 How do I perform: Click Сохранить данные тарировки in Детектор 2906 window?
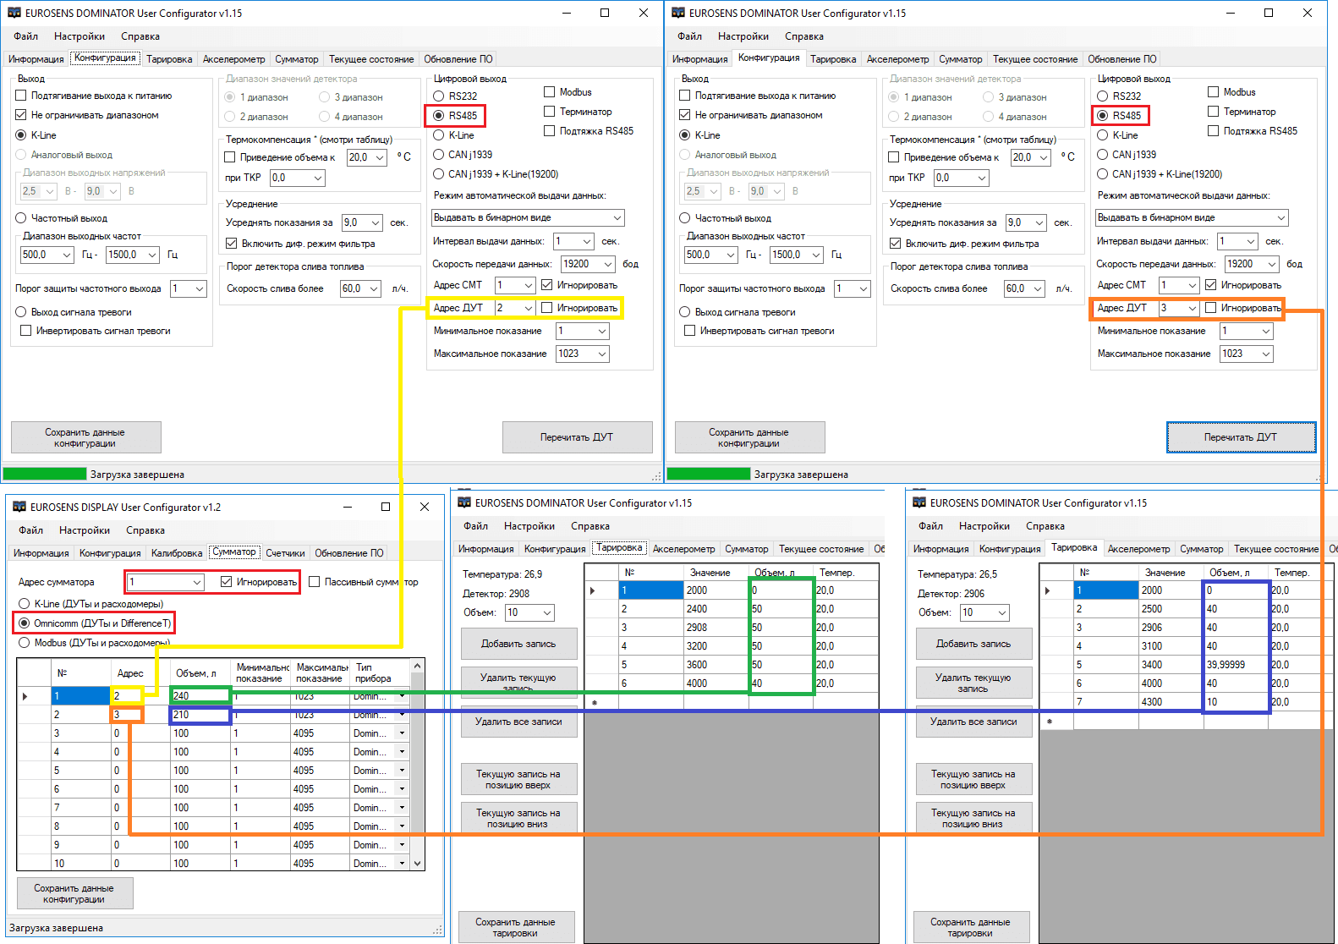[x=971, y=927]
